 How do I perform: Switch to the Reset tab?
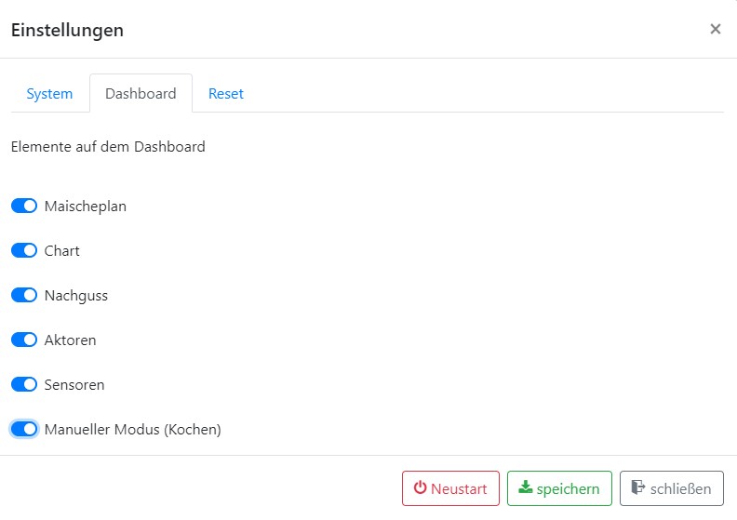pyautogui.click(x=226, y=94)
